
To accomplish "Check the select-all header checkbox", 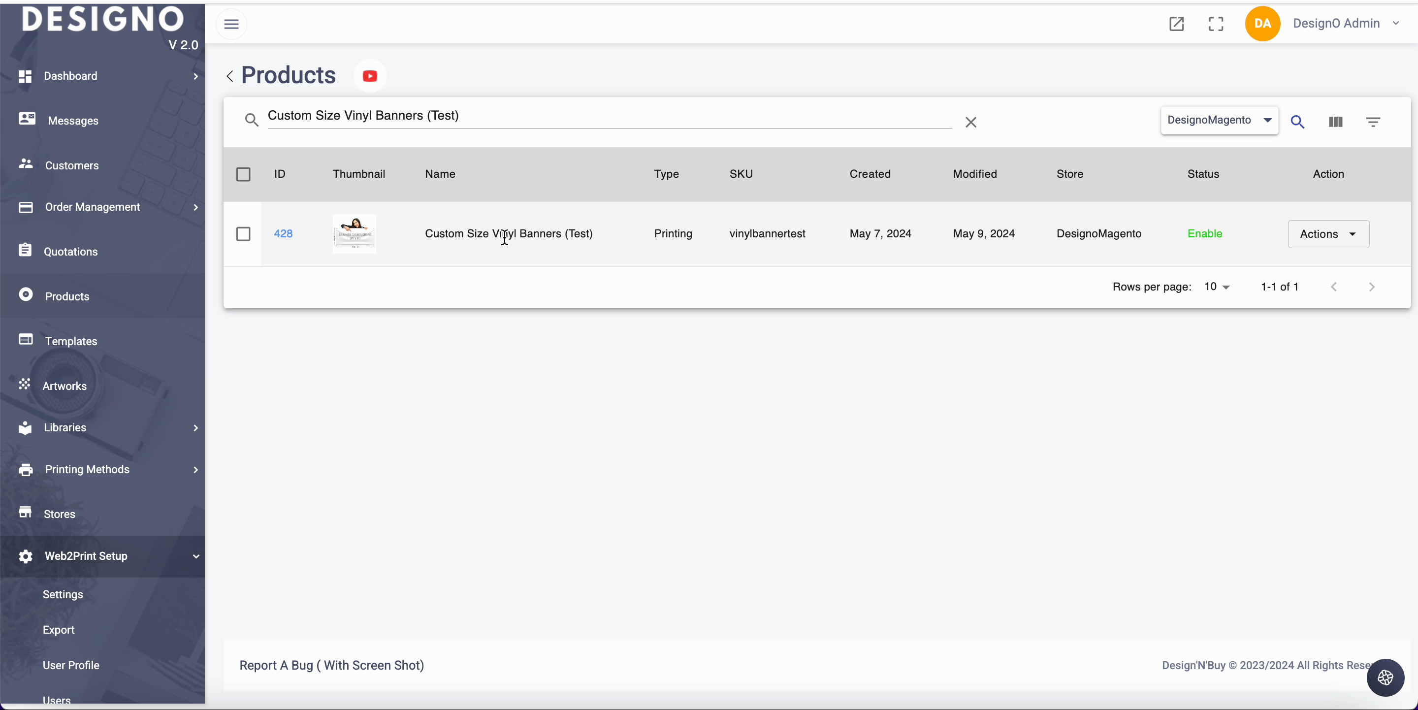I will [243, 174].
